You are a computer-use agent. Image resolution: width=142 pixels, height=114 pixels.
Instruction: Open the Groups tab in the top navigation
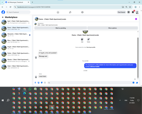pyautogui.click(x=82, y=12)
